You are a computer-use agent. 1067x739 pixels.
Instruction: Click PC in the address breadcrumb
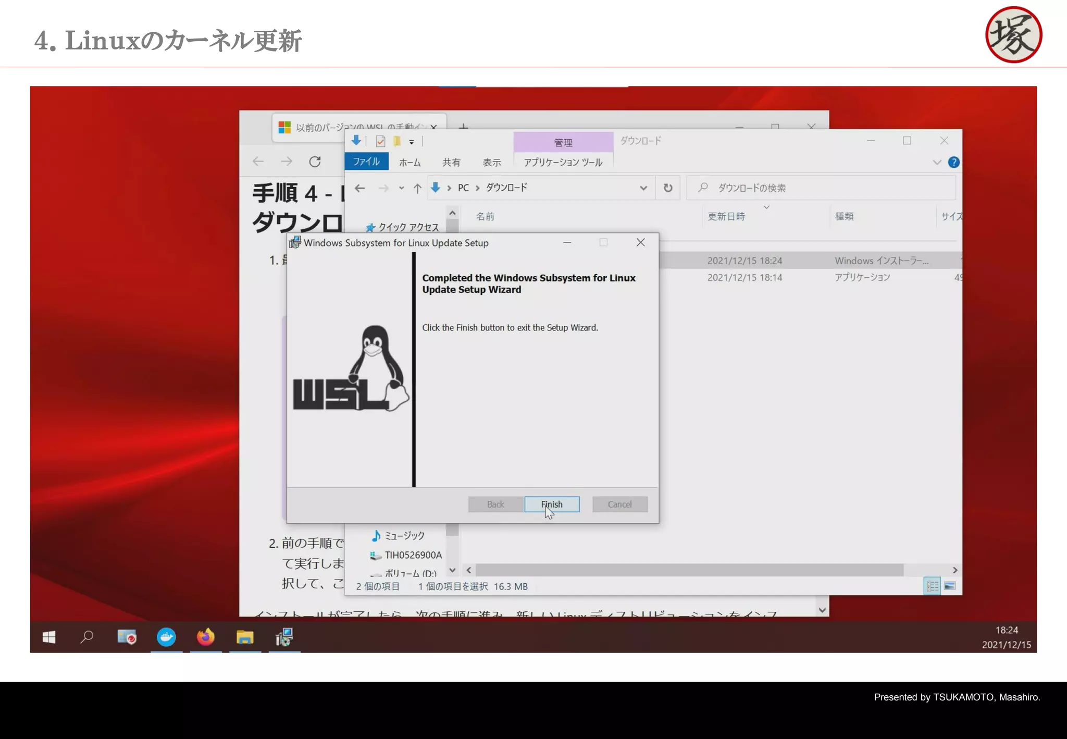tap(463, 188)
